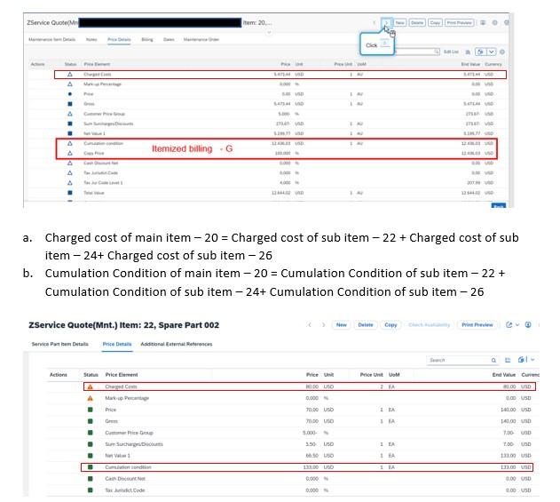
Task: Click Delete button in Item 22 toolbar
Action: click(366, 325)
